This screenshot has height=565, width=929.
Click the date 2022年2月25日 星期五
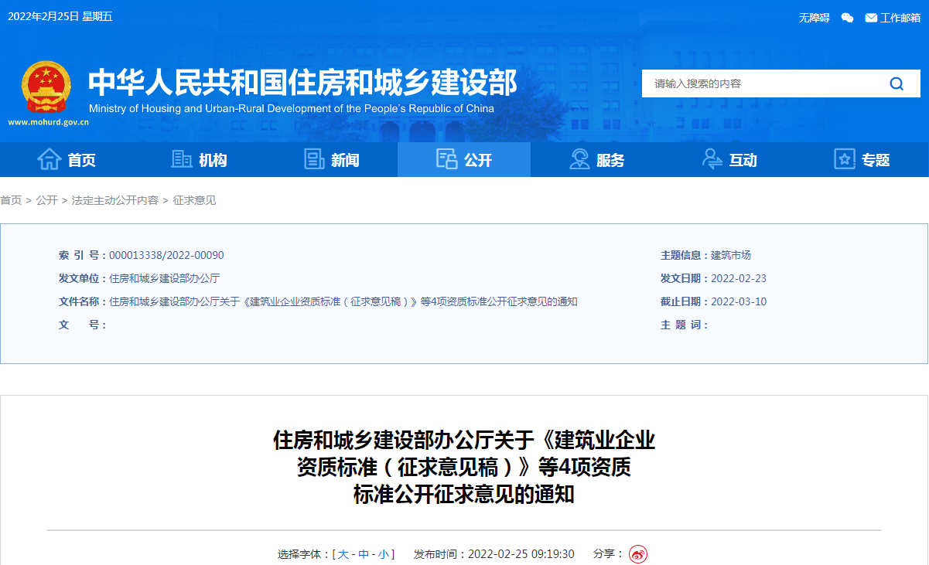tap(60, 16)
